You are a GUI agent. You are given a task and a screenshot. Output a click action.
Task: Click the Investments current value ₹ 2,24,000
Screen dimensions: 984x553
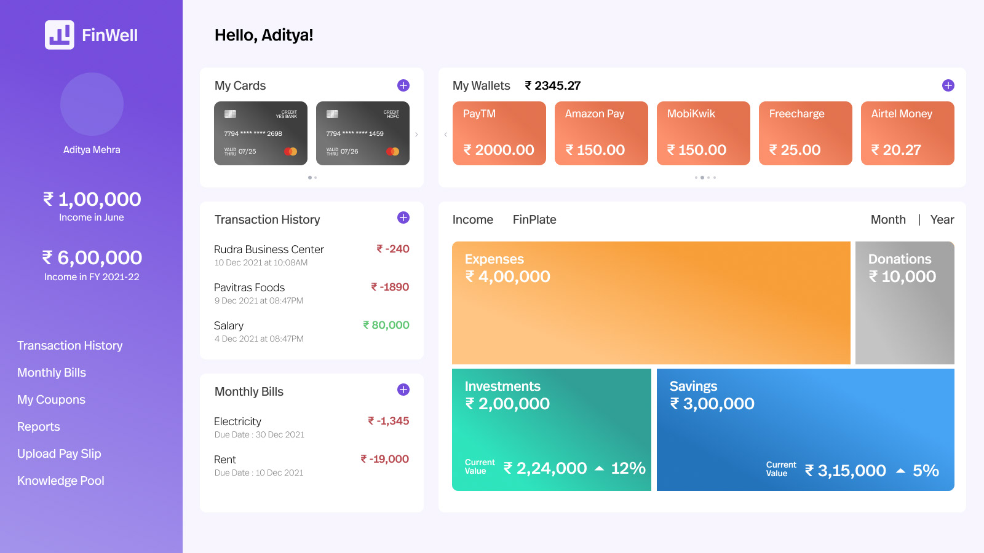coord(545,468)
